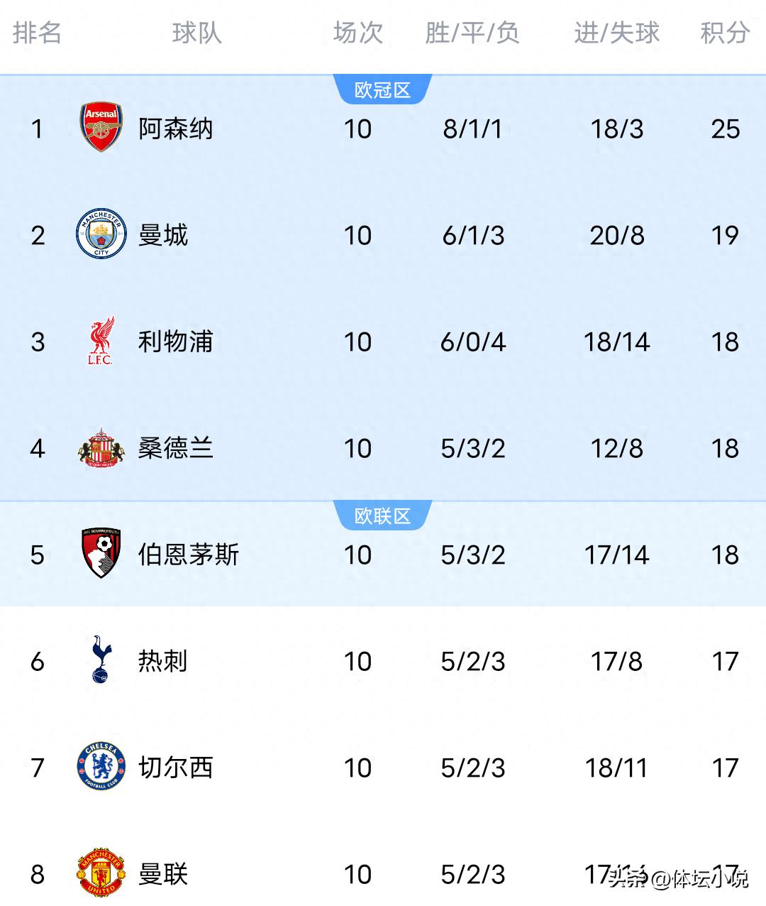Open team name 伯恩茅斯
The height and width of the screenshot is (906, 766).
coord(189,555)
